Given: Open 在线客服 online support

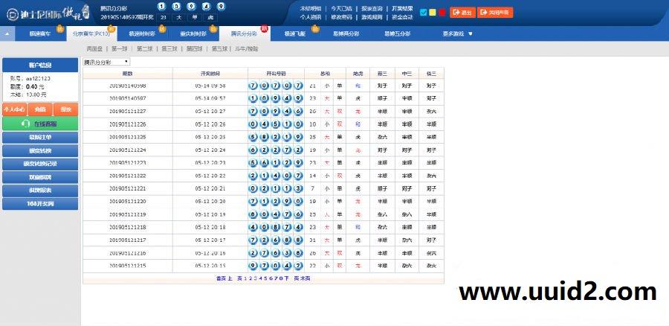Looking at the screenshot, I should 40,124.
